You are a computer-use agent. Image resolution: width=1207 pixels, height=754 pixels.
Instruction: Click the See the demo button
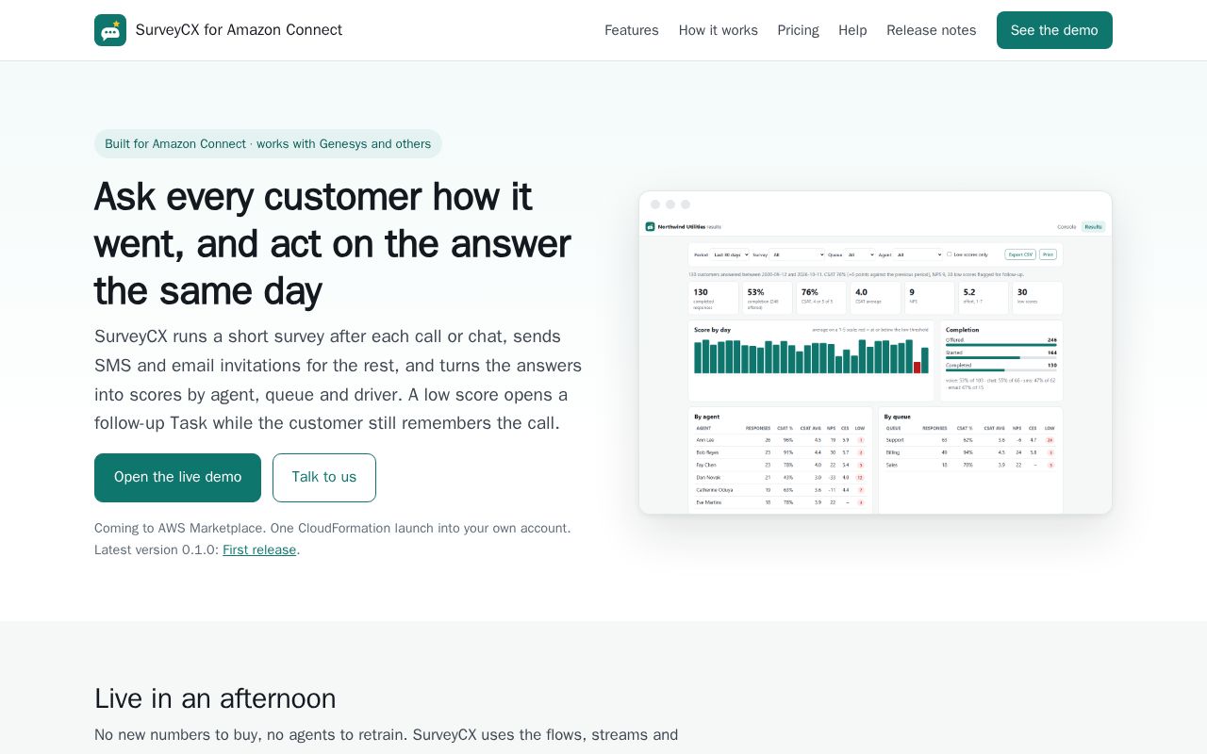(1054, 30)
